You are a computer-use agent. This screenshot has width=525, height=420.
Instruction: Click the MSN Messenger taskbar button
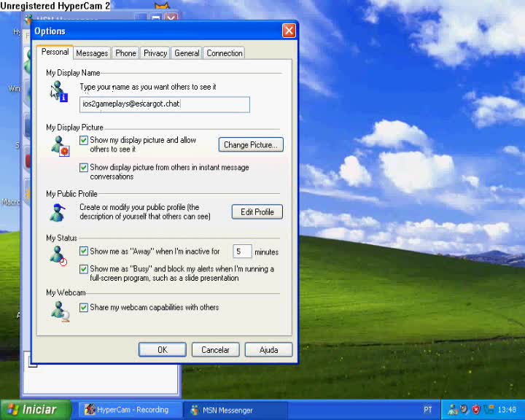(236, 410)
